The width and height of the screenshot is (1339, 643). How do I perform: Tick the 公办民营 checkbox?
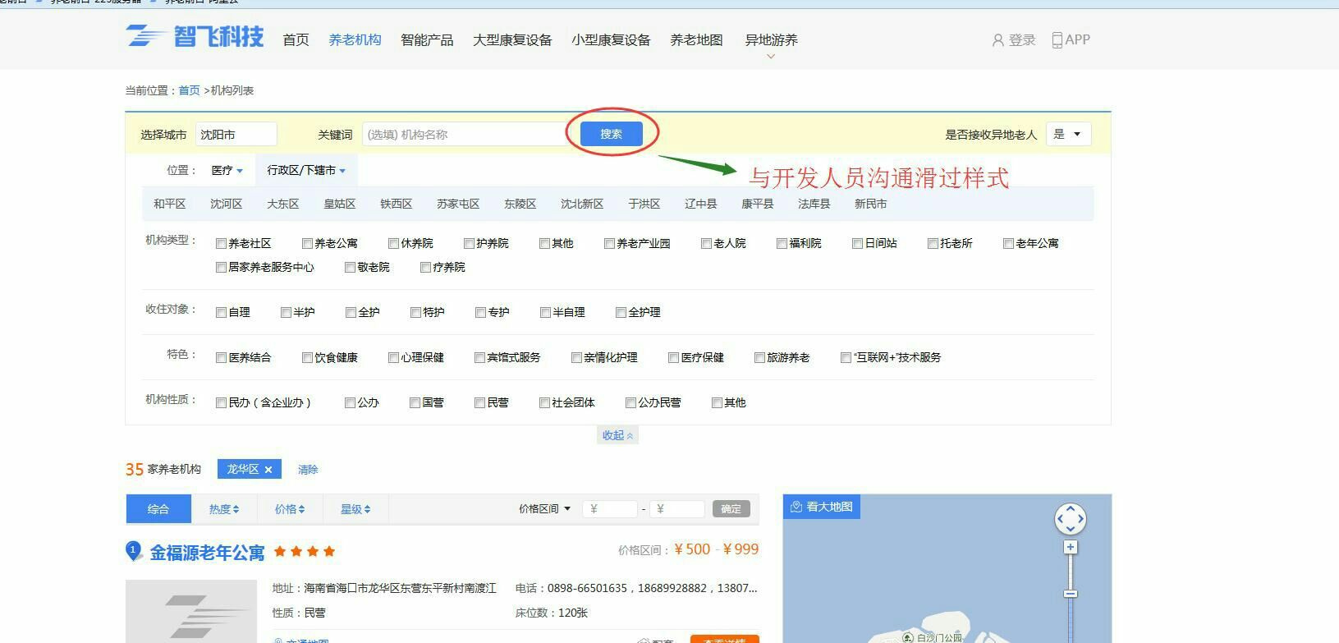(x=631, y=403)
